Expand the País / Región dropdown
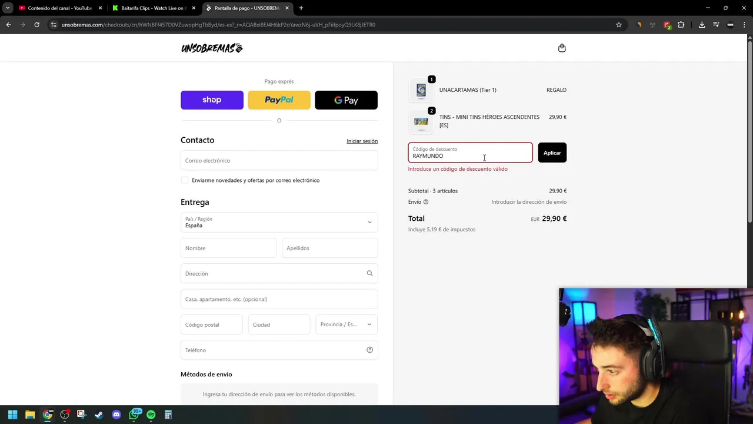Image resolution: width=753 pixels, height=424 pixels. point(279,222)
